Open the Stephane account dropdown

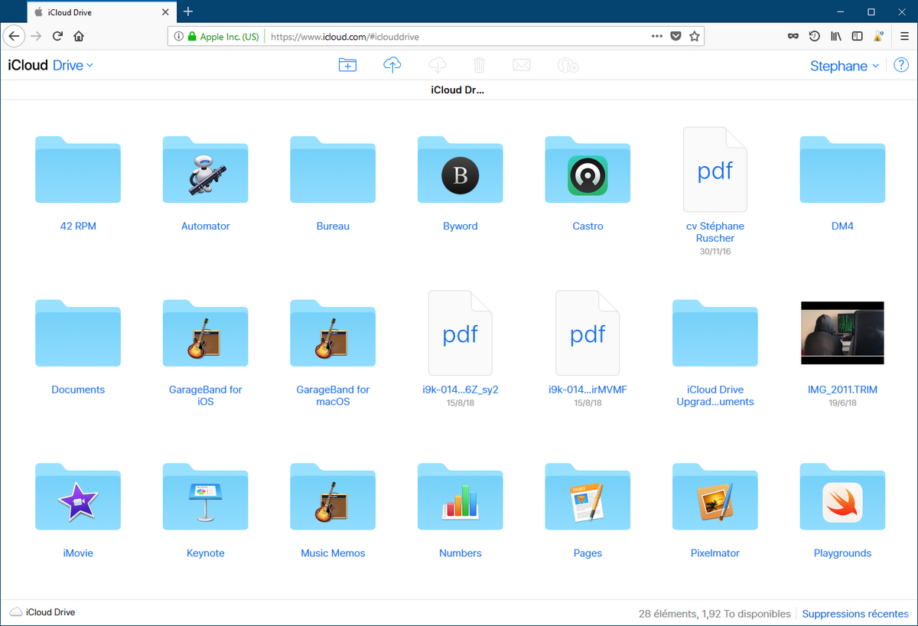click(845, 66)
